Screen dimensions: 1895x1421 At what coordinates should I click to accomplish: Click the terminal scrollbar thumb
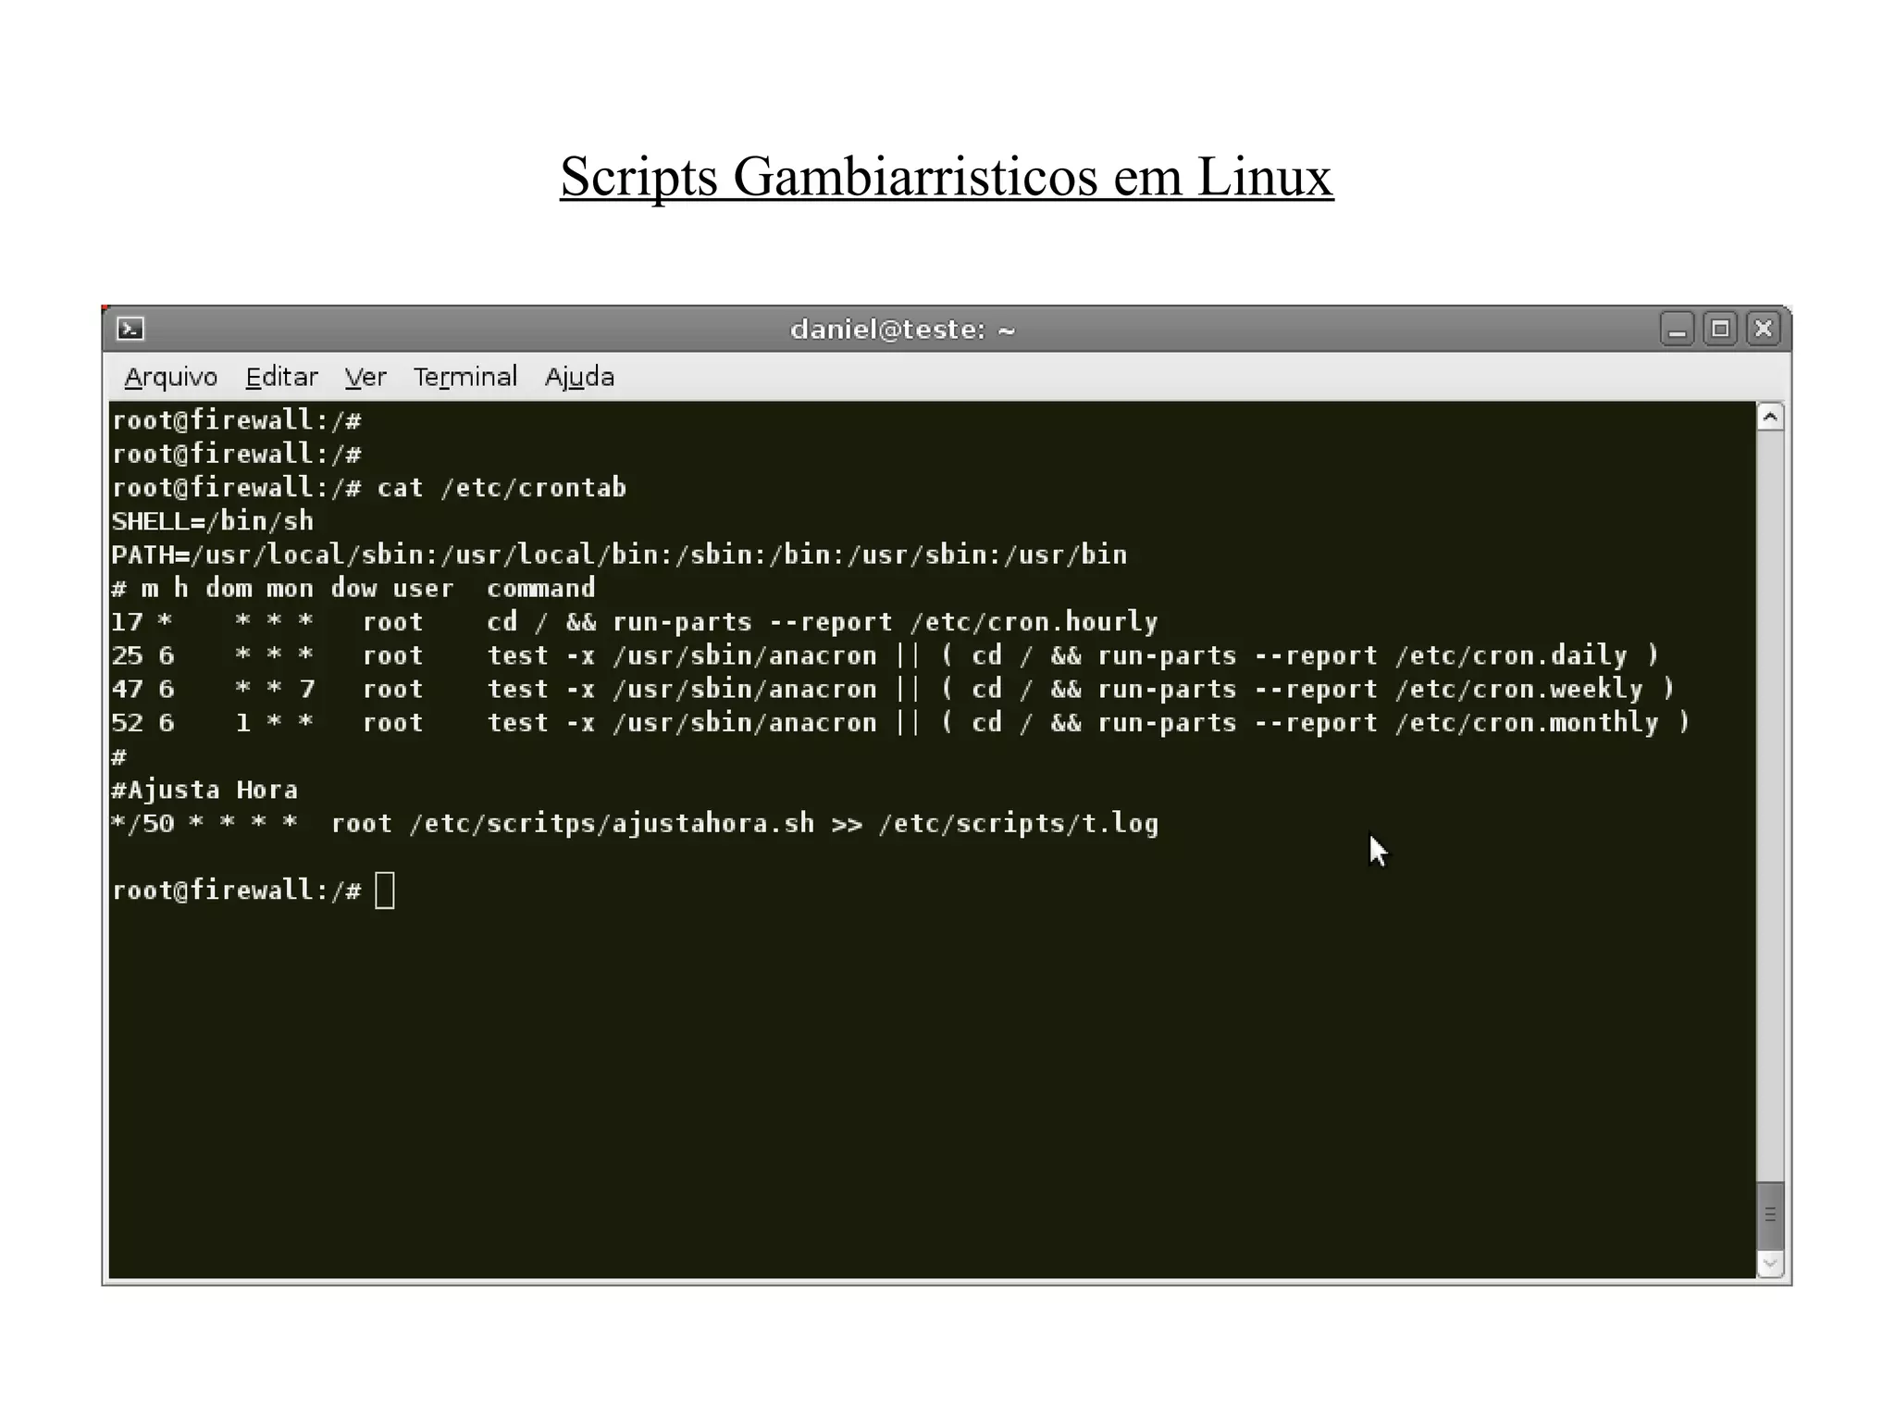pos(1770,1215)
